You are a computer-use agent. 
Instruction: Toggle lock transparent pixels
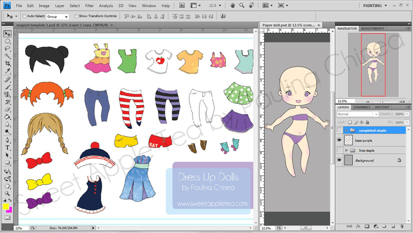[350, 122]
